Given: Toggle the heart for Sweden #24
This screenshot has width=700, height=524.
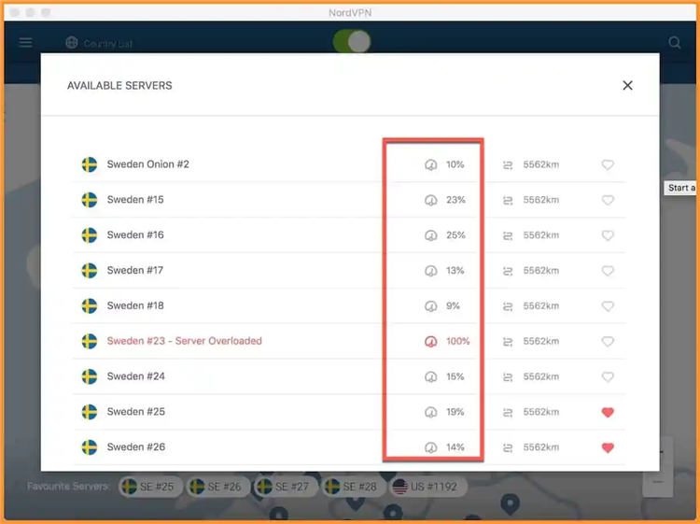Looking at the screenshot, I should 608,376.
